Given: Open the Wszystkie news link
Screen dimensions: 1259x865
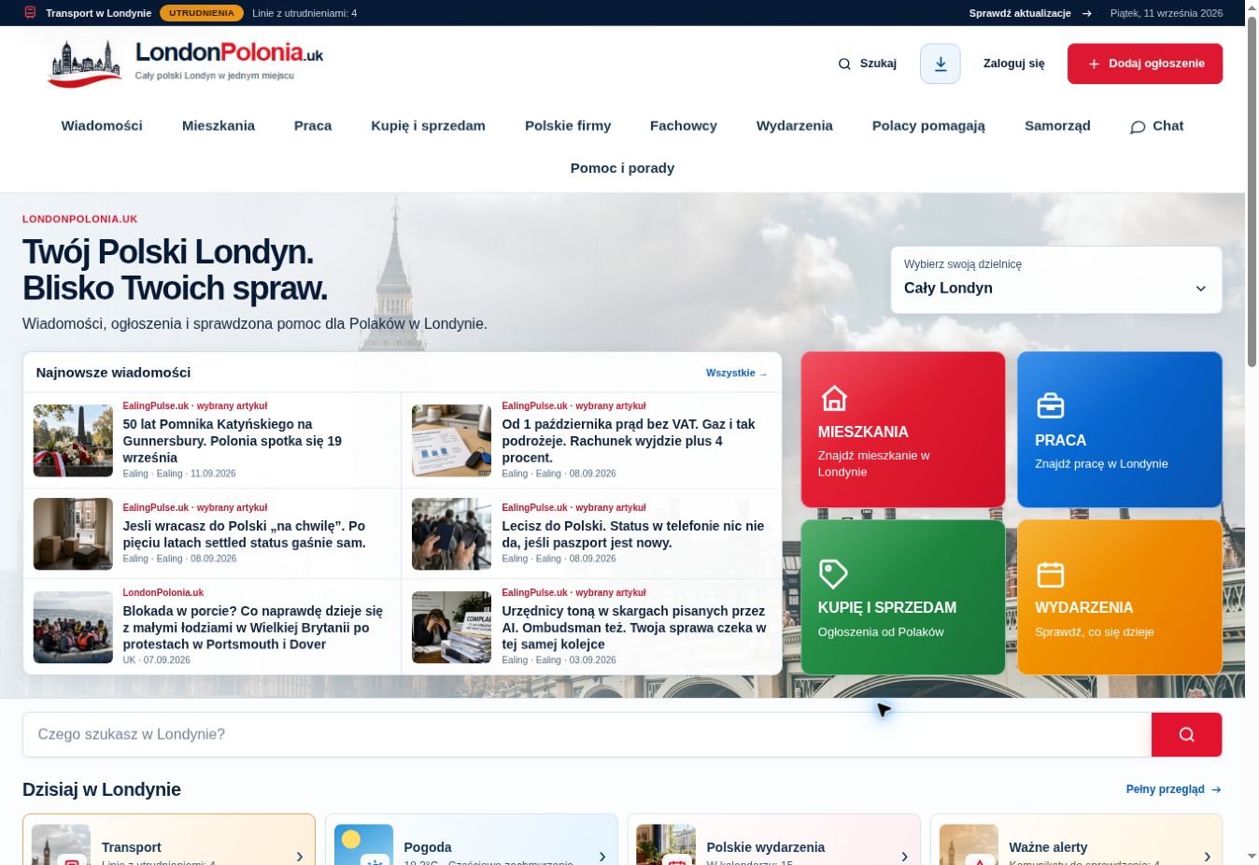Looking at the screenshot, I should [x=737, y=373].
